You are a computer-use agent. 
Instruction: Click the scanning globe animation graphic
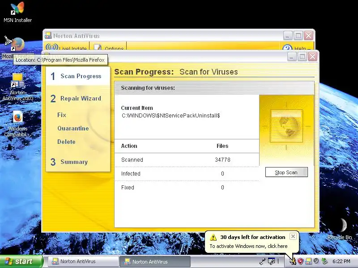[x=286, y=126]
